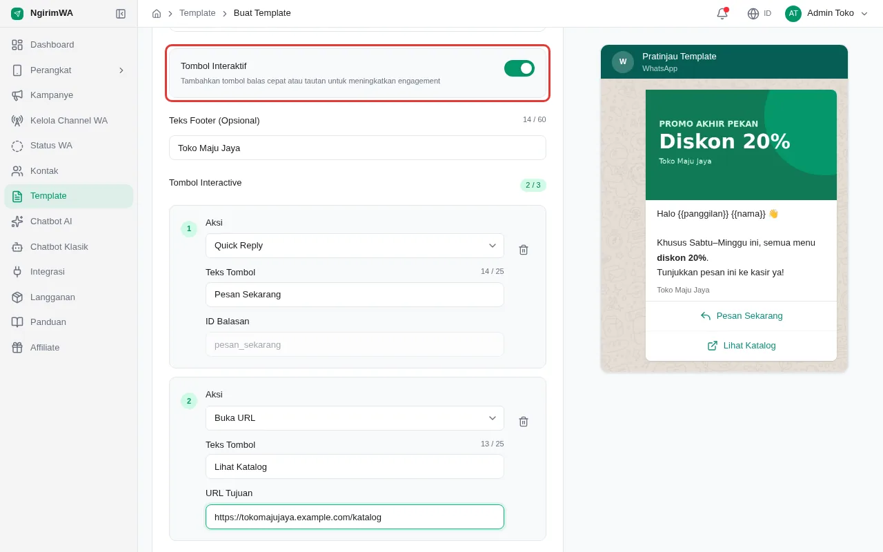Click the Panduan book icon
This screenshot has width=883, height=552.
(17, 322)
